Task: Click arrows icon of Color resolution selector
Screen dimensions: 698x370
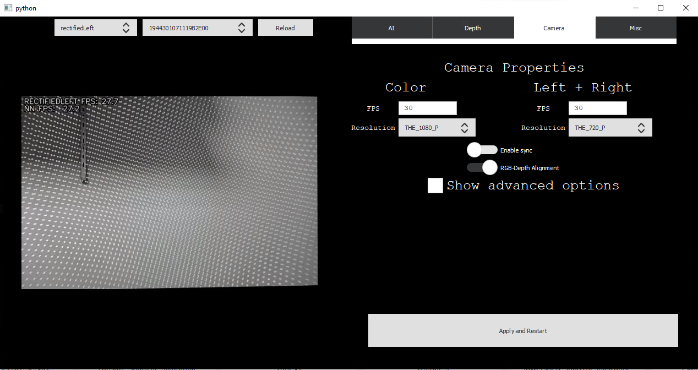Action: click(465, 128)
